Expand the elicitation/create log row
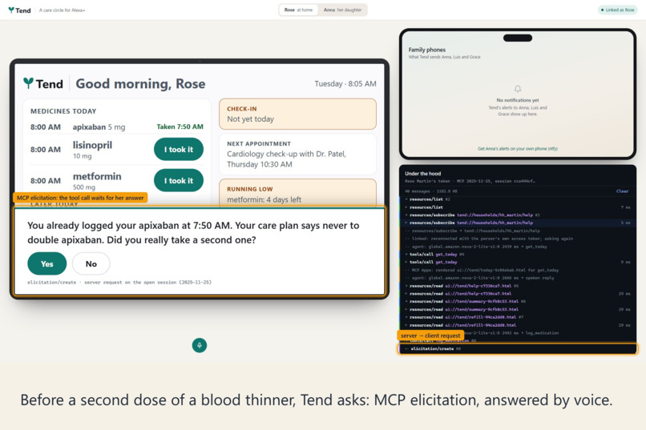This screenshot has width=646, height=430. click(x=518, y=349)
